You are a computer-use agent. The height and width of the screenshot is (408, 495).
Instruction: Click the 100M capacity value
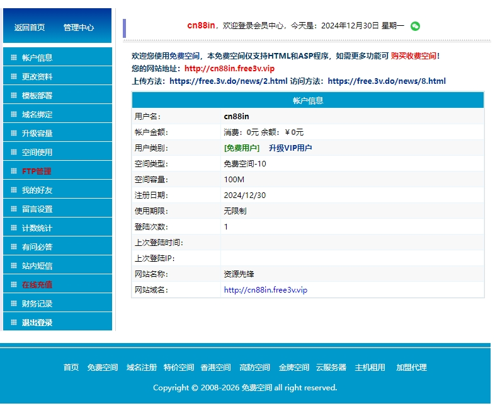pyautogui.click(x=234, y=180)
